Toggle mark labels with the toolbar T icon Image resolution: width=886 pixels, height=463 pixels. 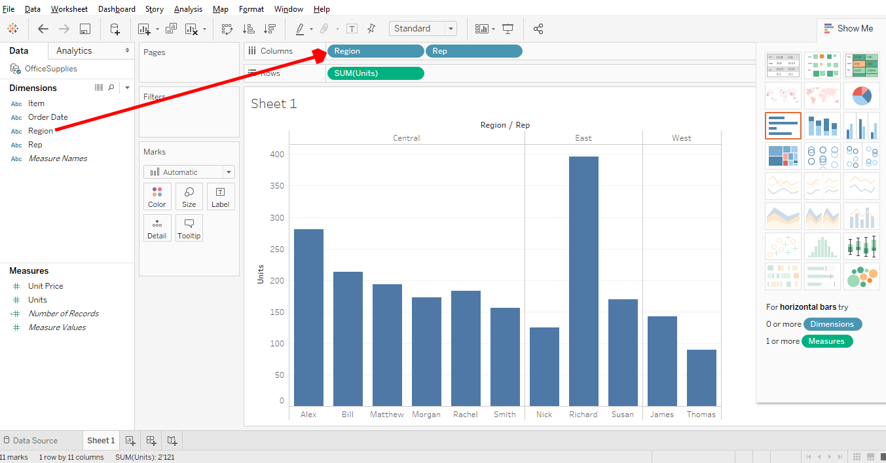pos(352,29)
